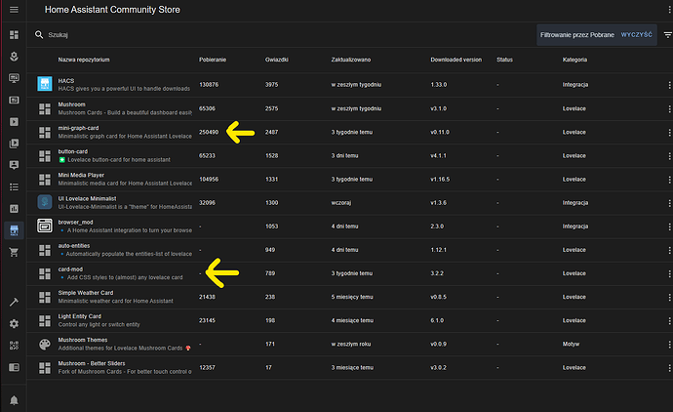Open the QR grid sidebar icon
This screenshot has width=673, height=412.
click(14, 346)
